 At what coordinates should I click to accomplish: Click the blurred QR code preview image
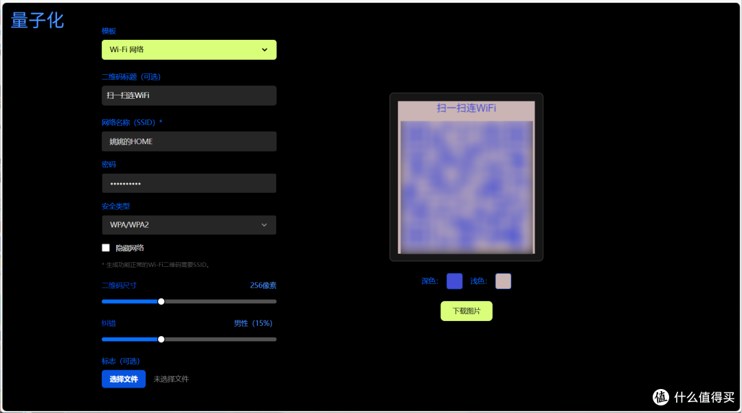(466, 187)
